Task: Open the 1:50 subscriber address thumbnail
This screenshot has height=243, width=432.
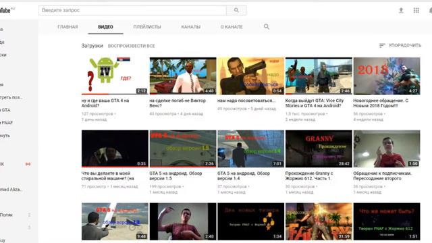Action: click(x=387, y=148)
